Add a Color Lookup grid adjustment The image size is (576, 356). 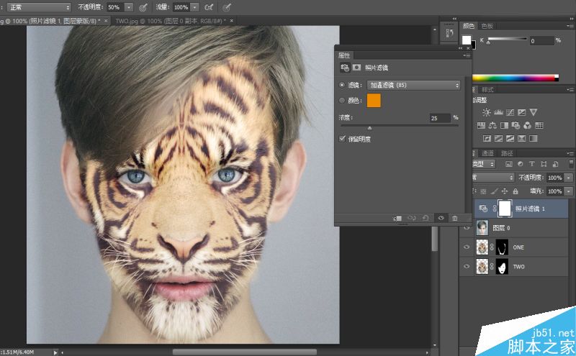[539, 126]
